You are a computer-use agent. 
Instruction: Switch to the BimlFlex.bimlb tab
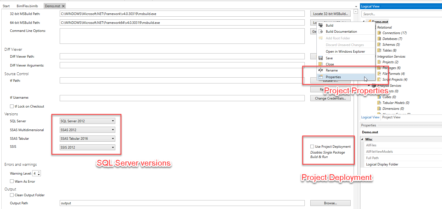(27, 6)
